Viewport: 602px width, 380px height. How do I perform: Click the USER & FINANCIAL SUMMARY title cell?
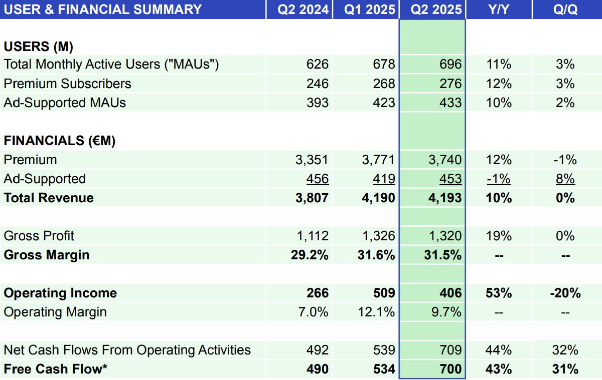[x=102, y=10]
